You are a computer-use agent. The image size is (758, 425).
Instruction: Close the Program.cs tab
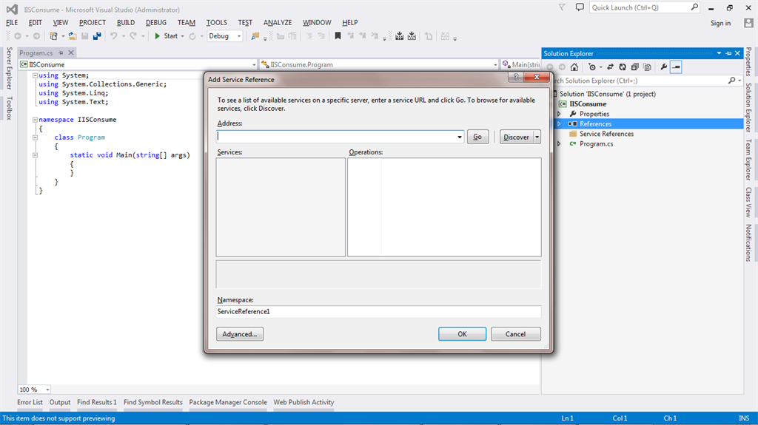pyautogui.click(x=71, y=52)
